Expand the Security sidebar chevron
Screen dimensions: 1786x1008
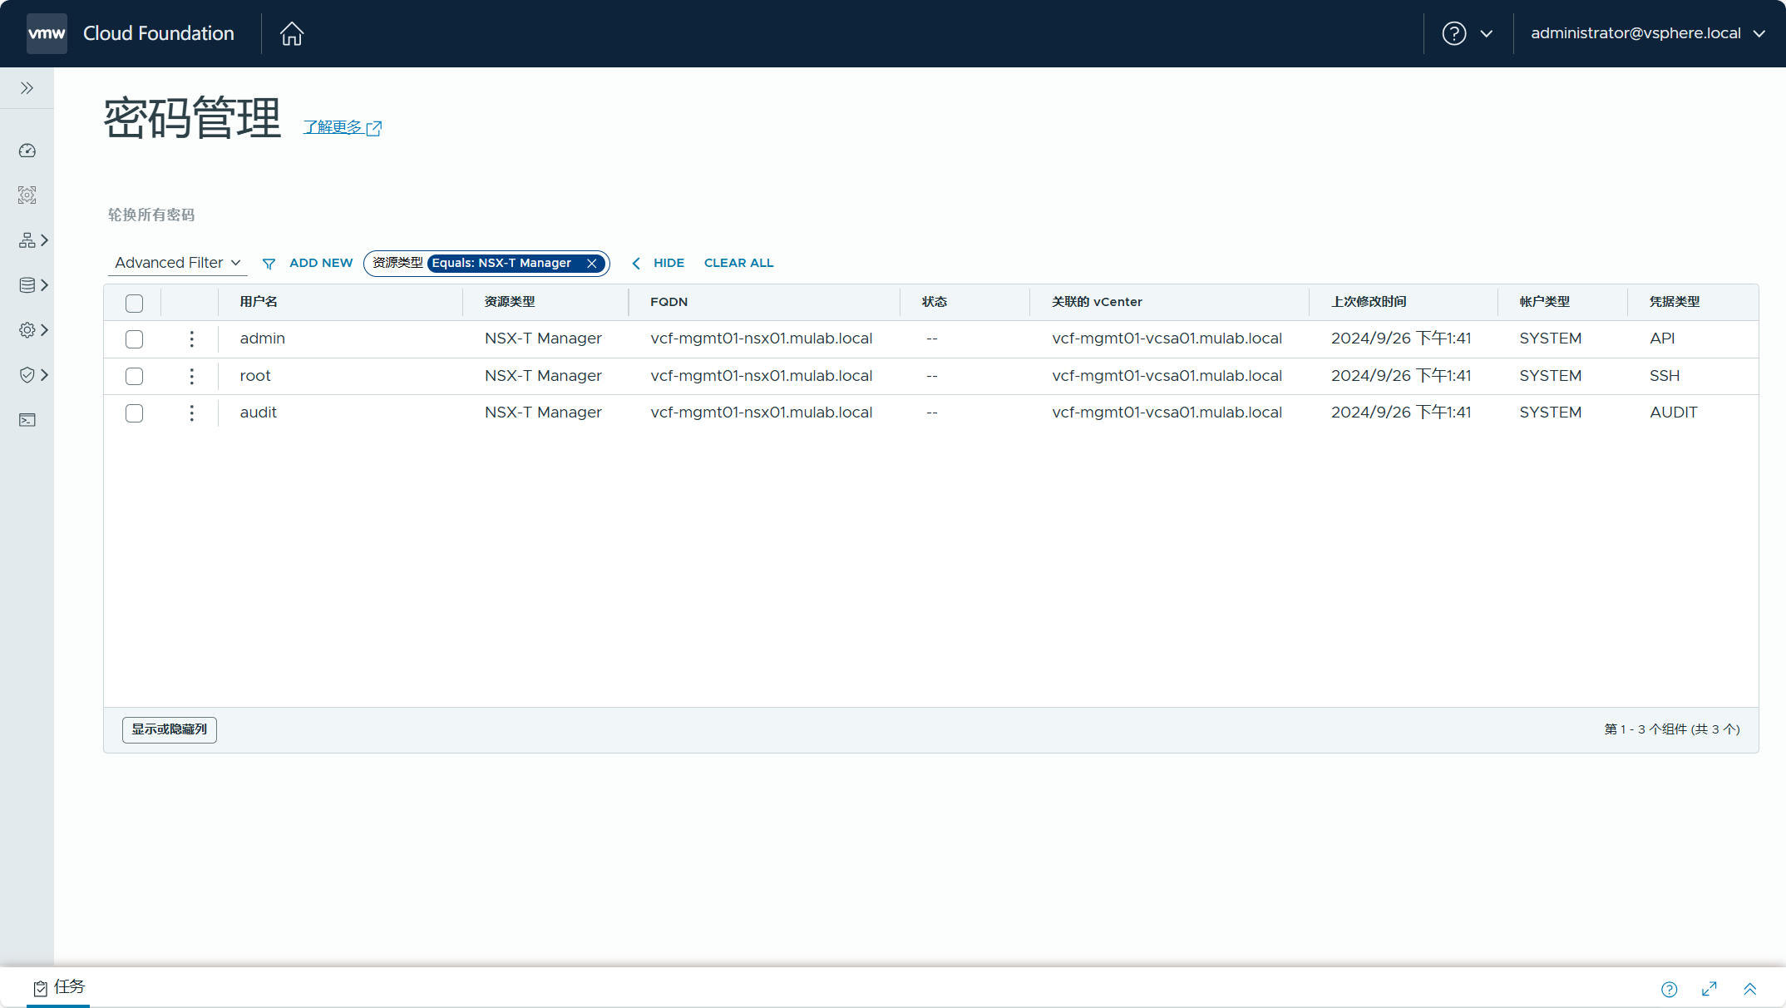tap(45, 375)
